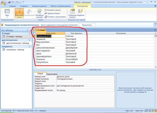The image size is (157, 113).
Task: Collapse the дата поступления group
Action: click(x=29, y=40)
